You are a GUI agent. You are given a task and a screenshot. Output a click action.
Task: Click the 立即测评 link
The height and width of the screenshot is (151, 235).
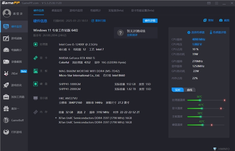click(x=132, y=35)
